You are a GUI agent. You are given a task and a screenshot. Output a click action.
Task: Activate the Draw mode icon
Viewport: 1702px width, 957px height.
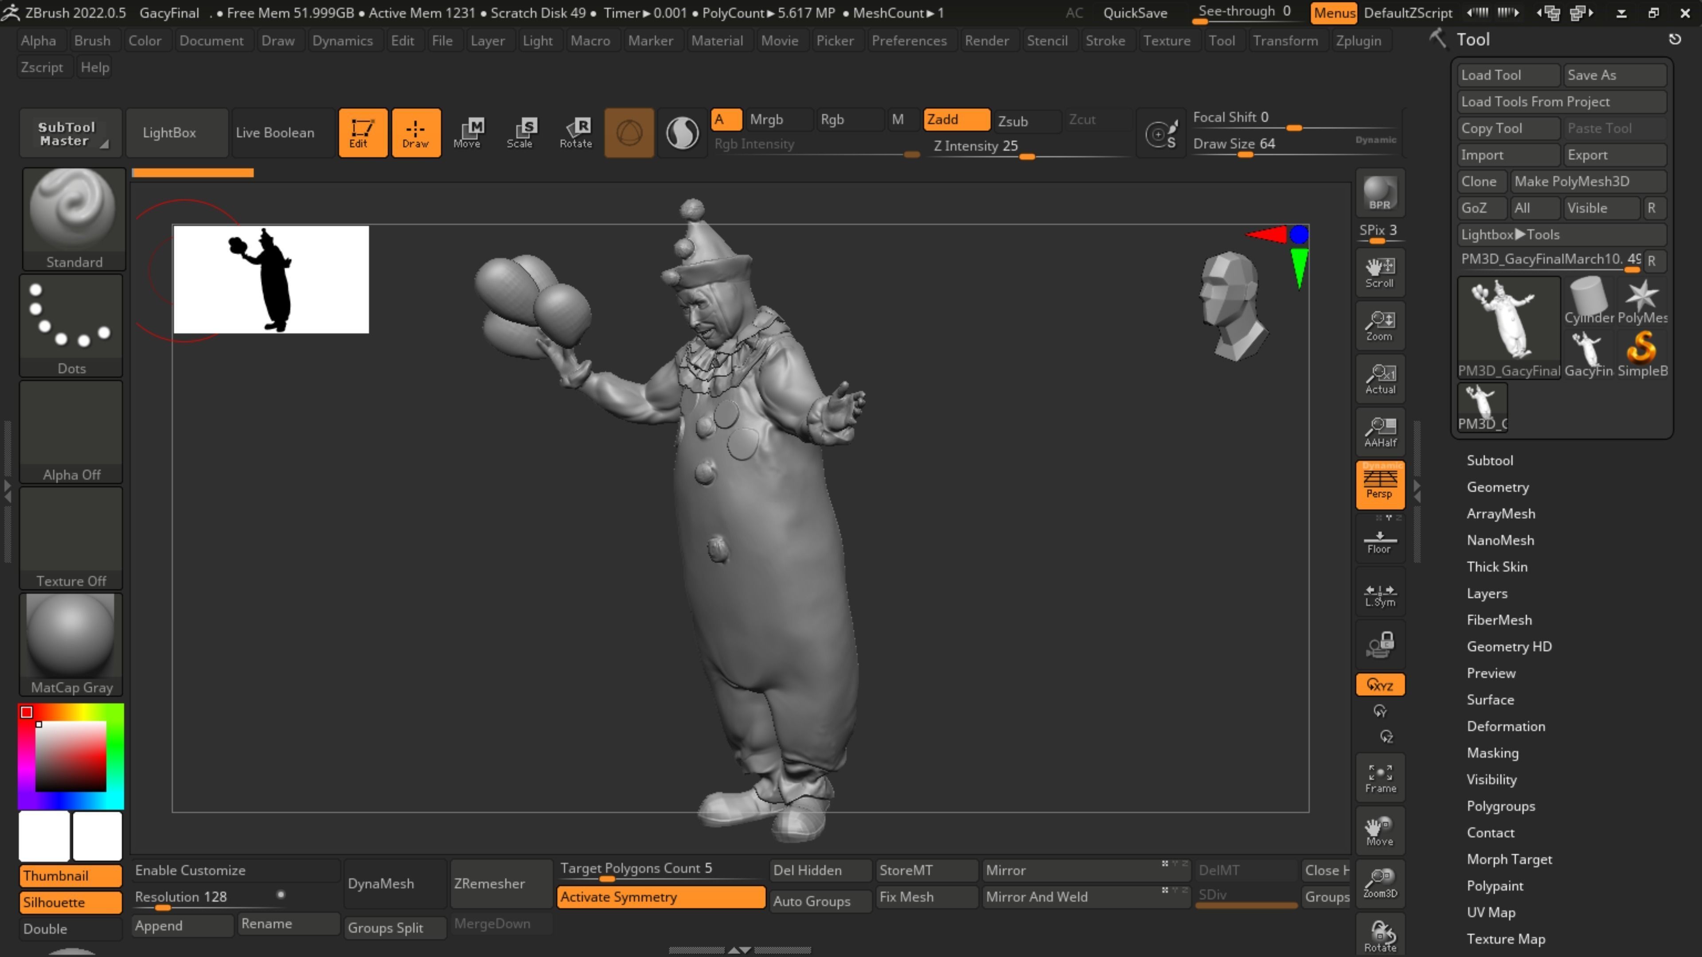[416, 133]
